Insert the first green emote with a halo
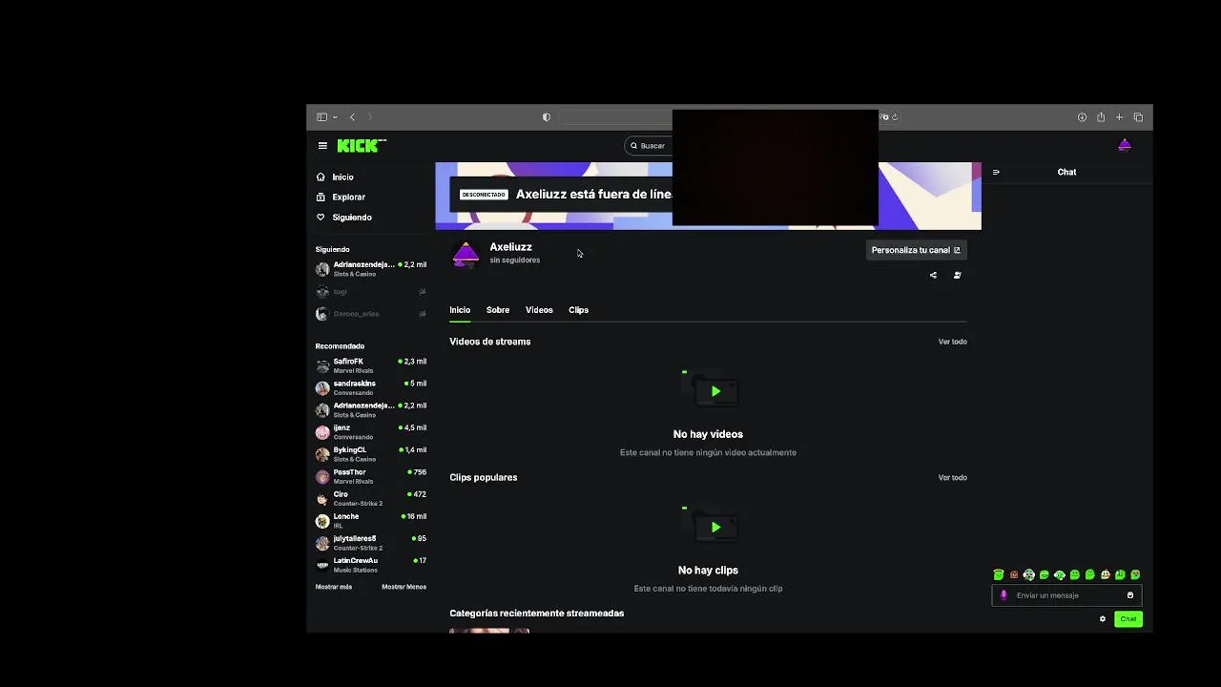This screenshot has height=687, width=1221. click(x=999, y=575)
